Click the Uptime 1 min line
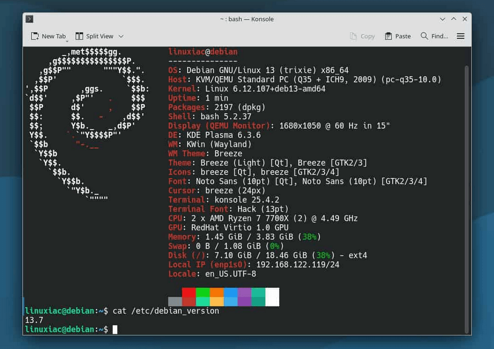Viewport: 494px width, 349px height. (198, 98)
